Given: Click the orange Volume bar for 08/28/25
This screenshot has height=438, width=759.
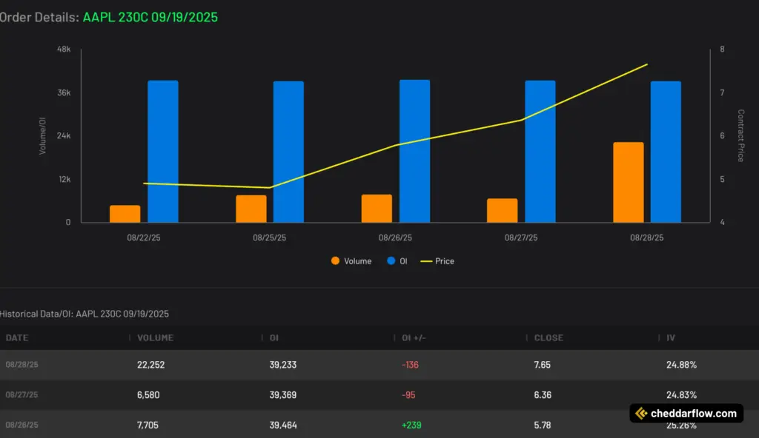Looking at the screenshot, I should (629, 182).
